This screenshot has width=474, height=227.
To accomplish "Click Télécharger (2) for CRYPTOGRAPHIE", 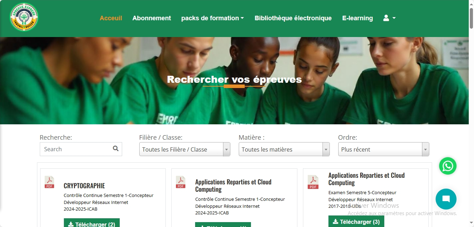I will pos(92,223).
